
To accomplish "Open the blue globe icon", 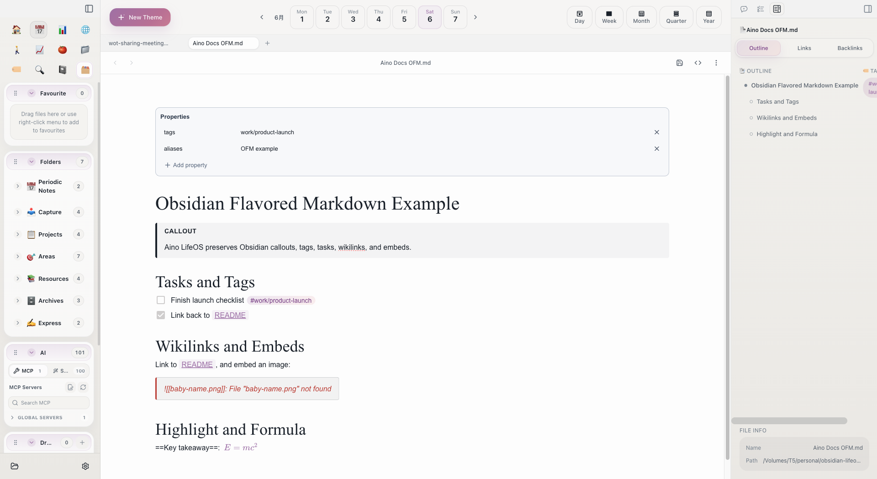I will (x=85, y=30).
